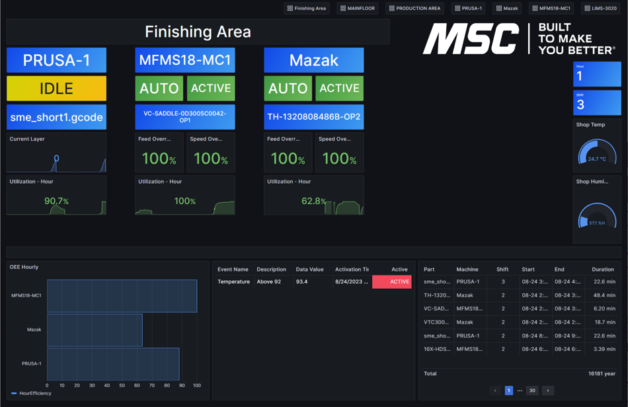Click the sme_short1.gcode program panel
The width and height of the screenshot is (628, 407).
click(56, 117)
